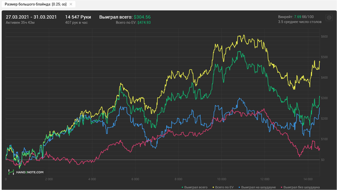Toggle the 'Выиграл без шоудауна' legend series
The image size is (337, 190).
click(300, 187)
